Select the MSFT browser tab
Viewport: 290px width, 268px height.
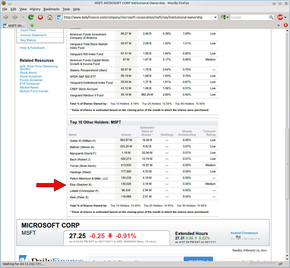[x=15, y=26]
